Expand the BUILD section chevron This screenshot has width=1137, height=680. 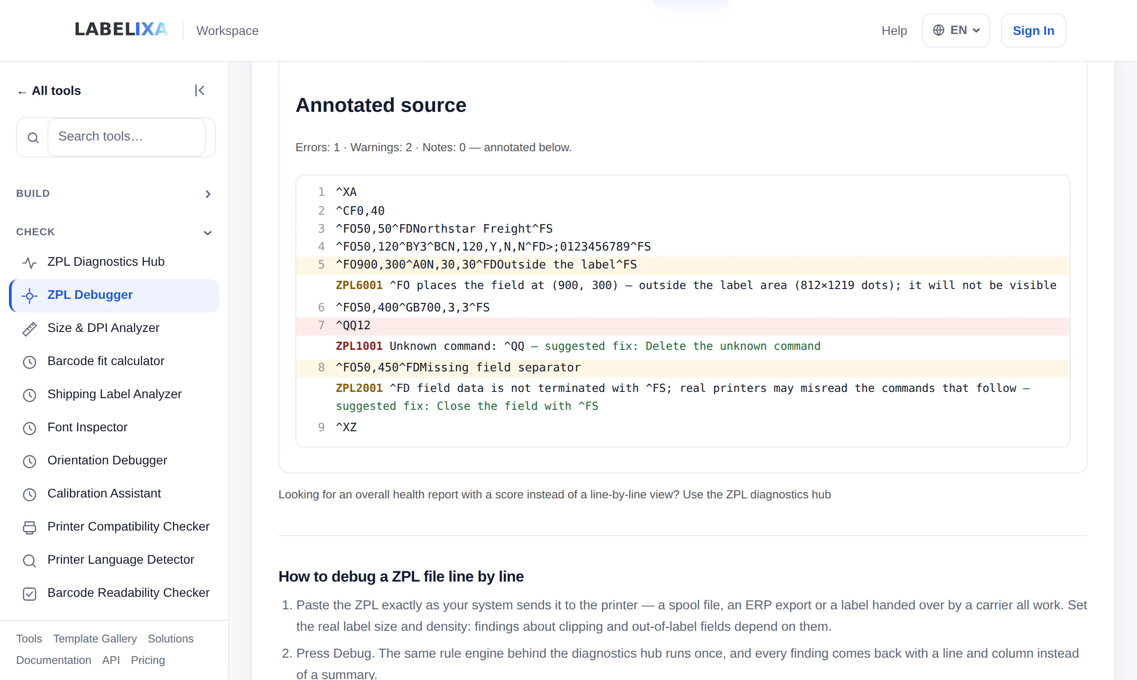point(208,194)
